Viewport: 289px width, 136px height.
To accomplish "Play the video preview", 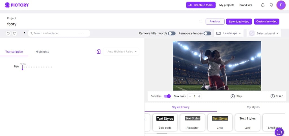I will tap(236, 96).
